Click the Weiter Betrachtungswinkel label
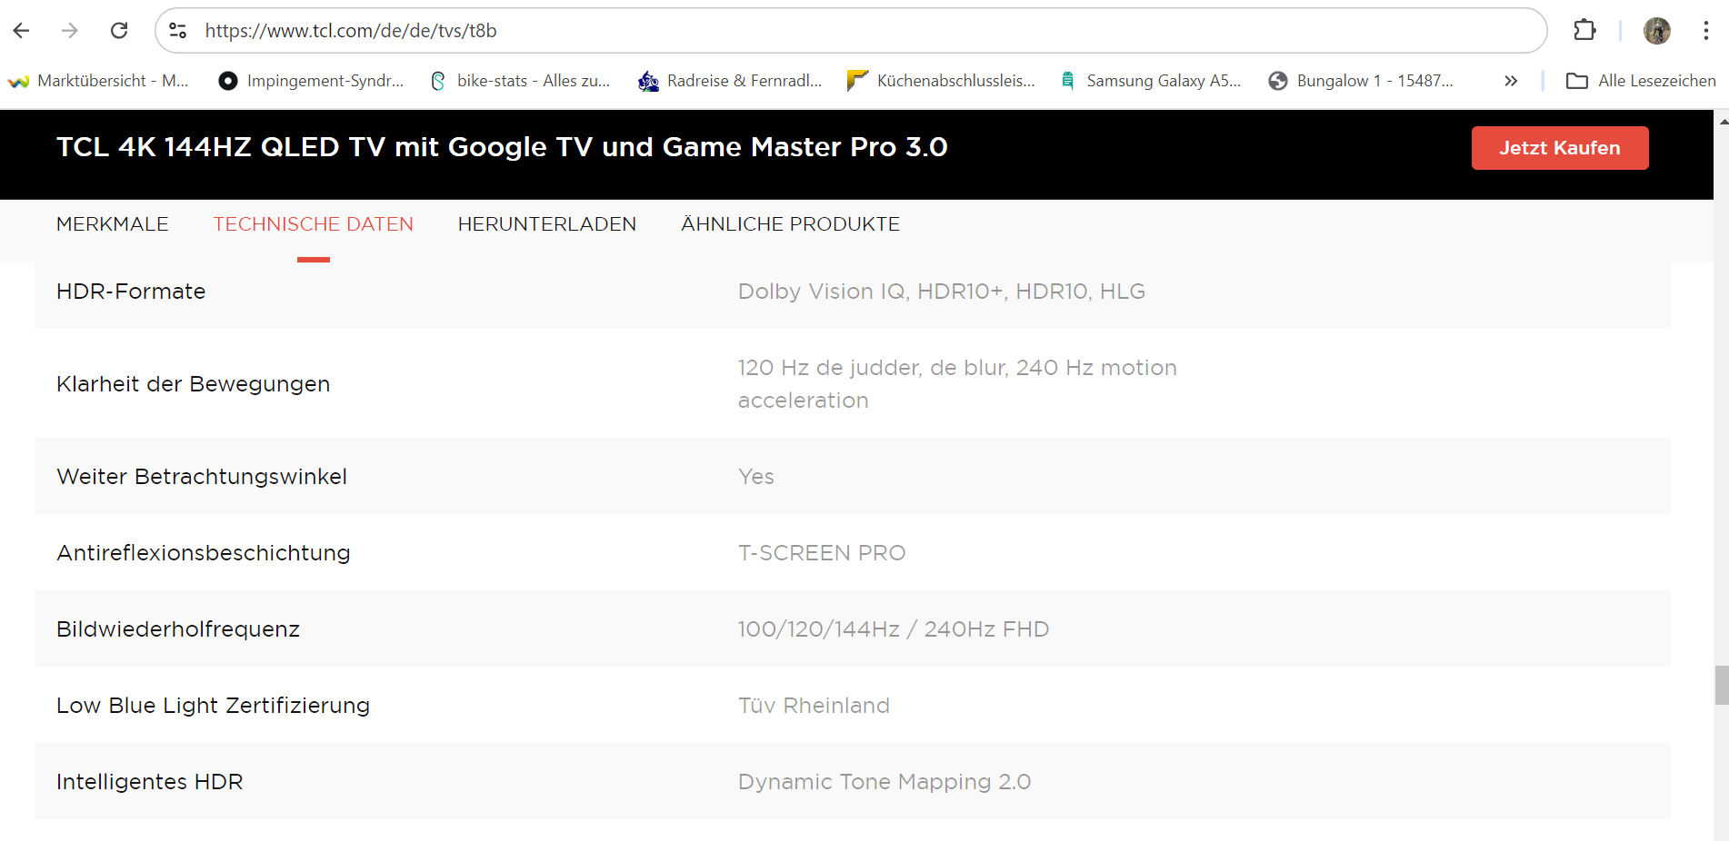The width and height of the screenshot is (1729, 841). [x=202, y=477]
